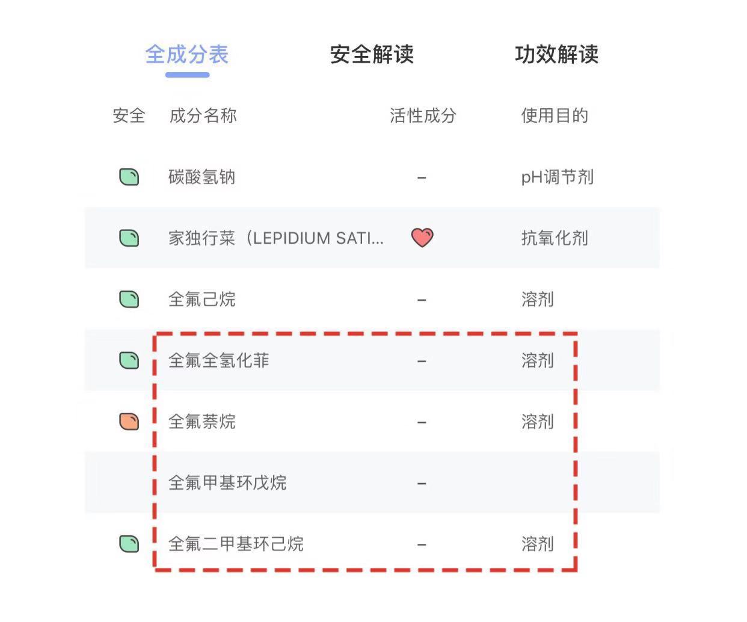The image size is (747, 622).
Task: Click the pH调节剂 usage label
Action: tap(556, 177)
